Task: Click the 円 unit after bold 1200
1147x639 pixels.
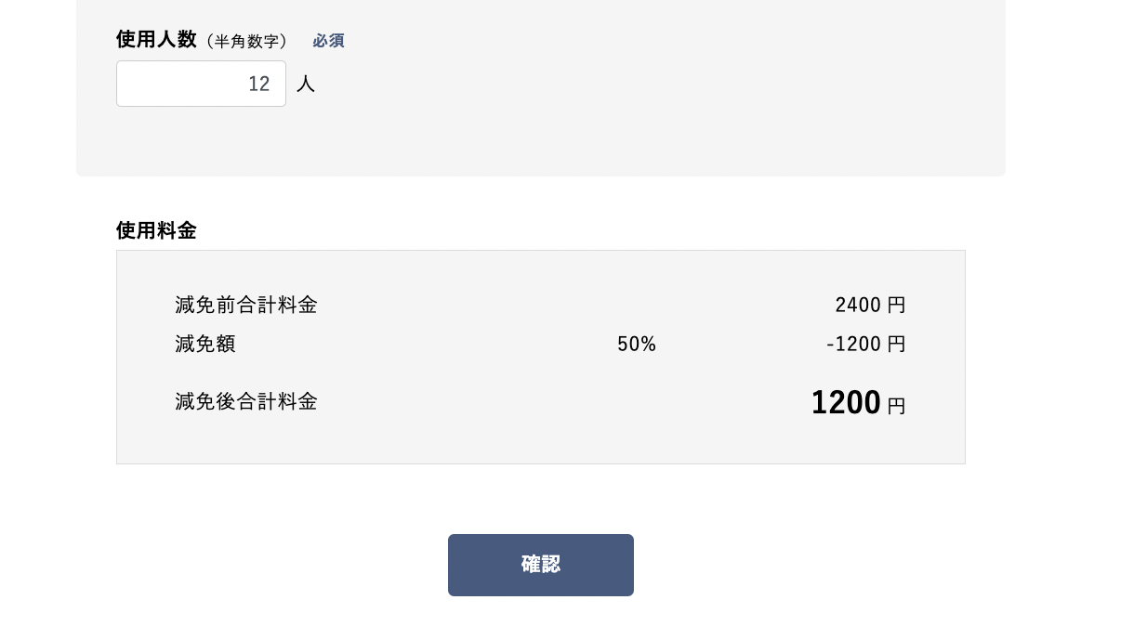Action: [896, 406]
